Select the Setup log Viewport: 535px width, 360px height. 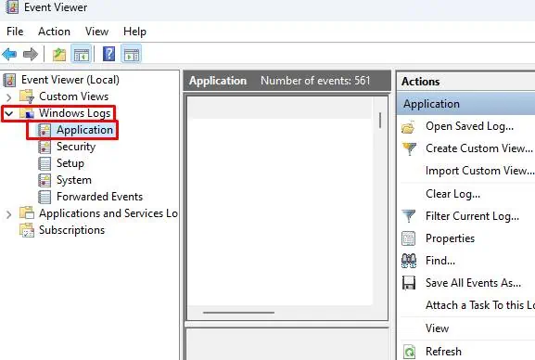coord(70,163)
